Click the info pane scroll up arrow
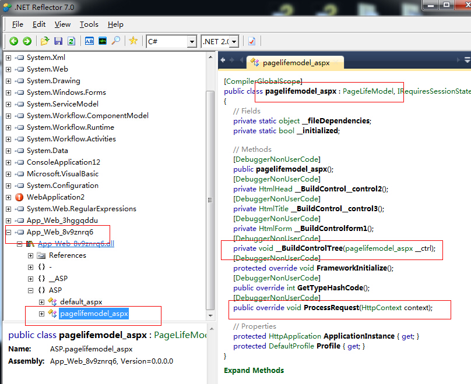Viewport: 471px width, 384px height. point(212,329)
